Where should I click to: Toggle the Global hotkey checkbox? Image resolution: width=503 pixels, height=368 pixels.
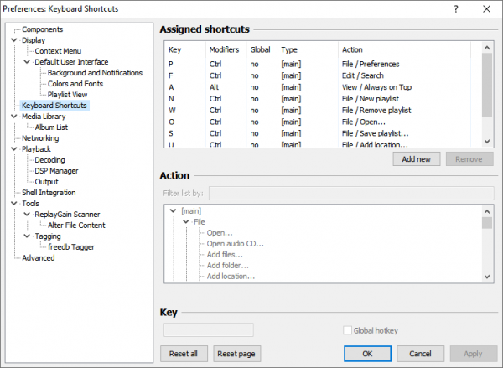(x=348, y=330)
